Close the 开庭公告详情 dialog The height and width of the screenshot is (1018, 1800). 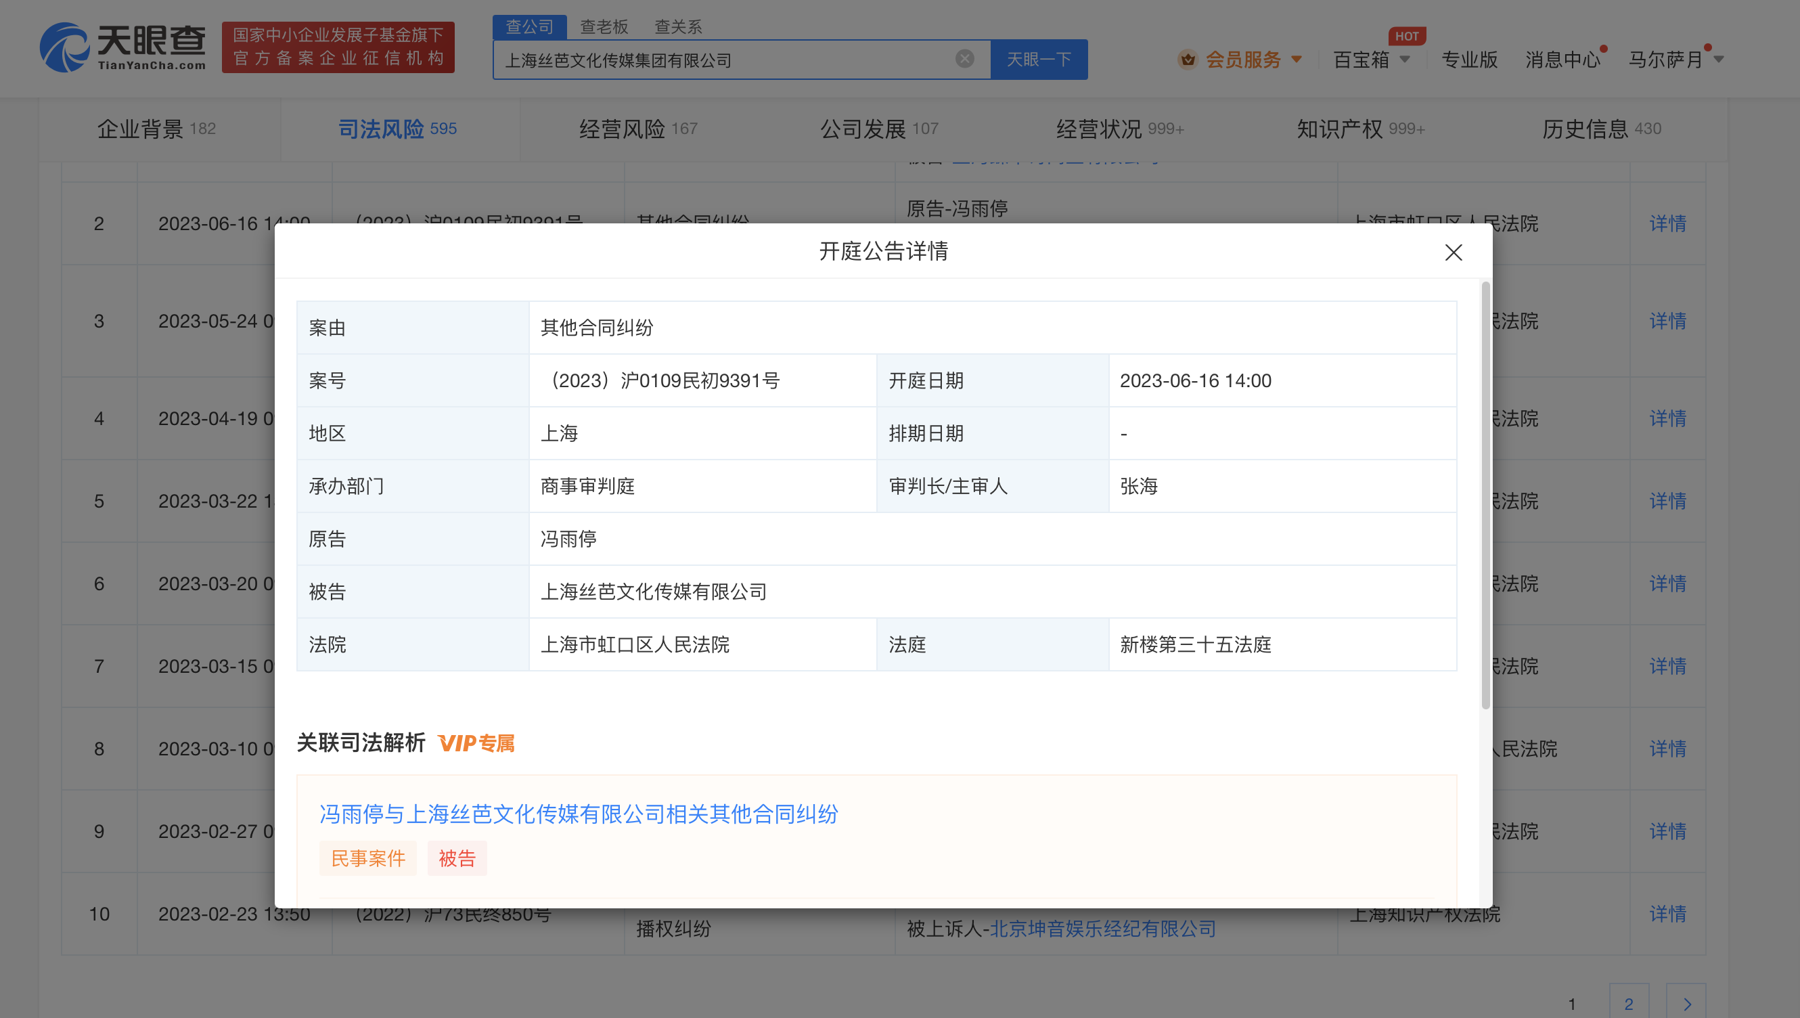1454,252
